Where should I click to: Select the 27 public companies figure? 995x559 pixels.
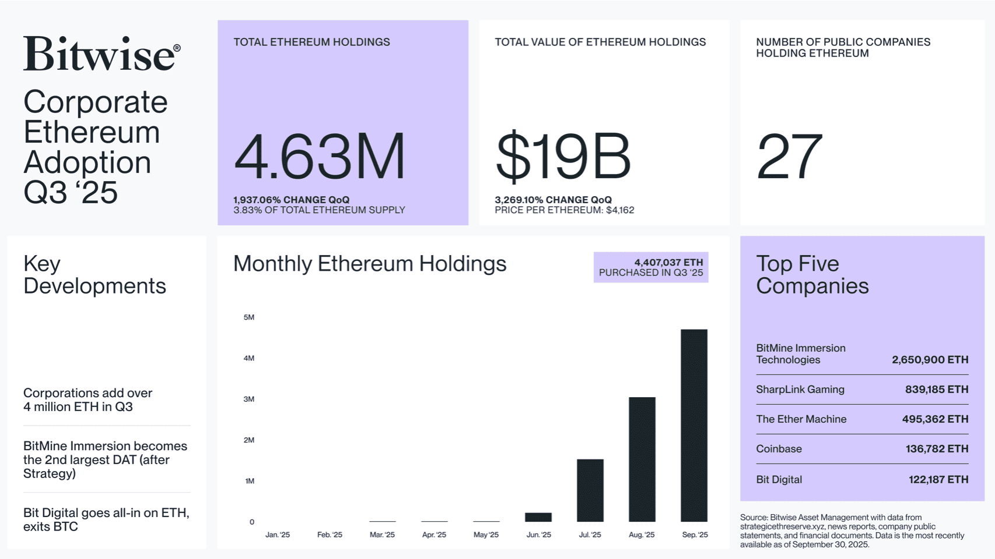coord(789,156)
